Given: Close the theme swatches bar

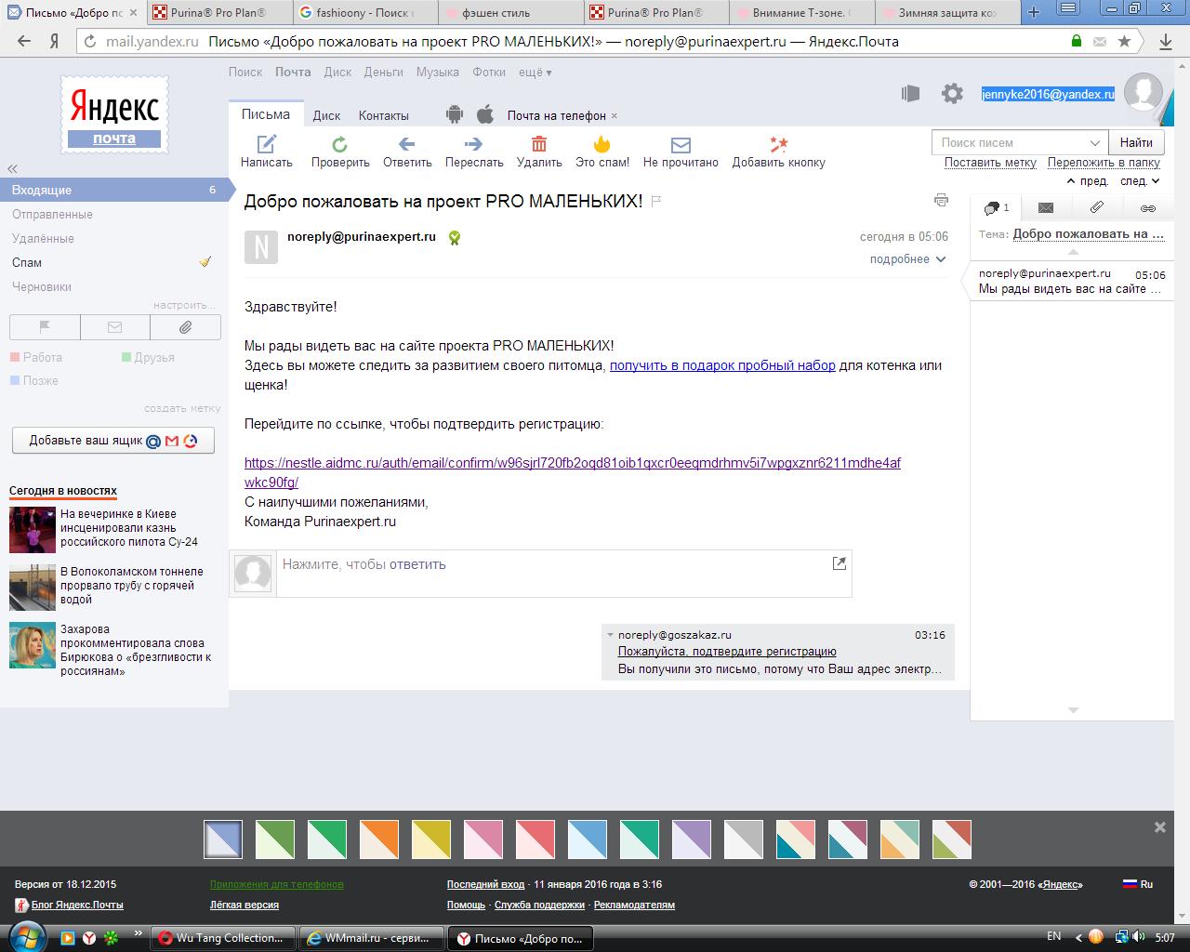Looking at the screenshot, I should [1159, 827].
